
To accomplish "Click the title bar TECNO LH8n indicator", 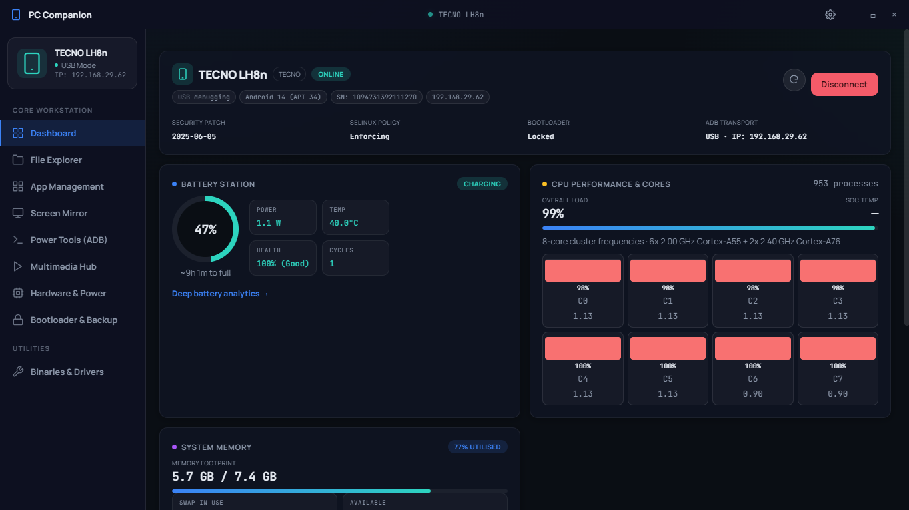I will (456, 15).
